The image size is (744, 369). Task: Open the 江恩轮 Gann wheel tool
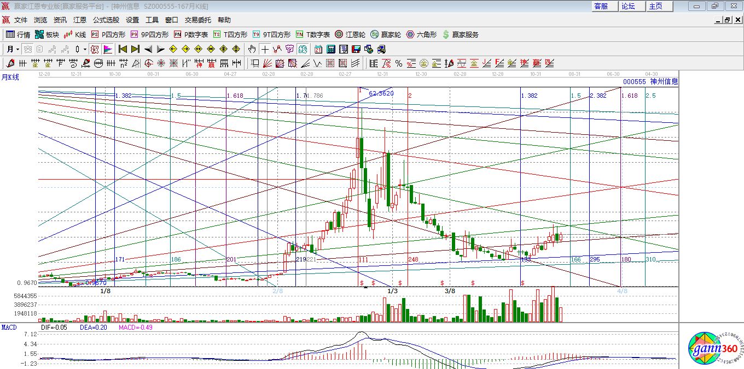(x=350, y=34)
